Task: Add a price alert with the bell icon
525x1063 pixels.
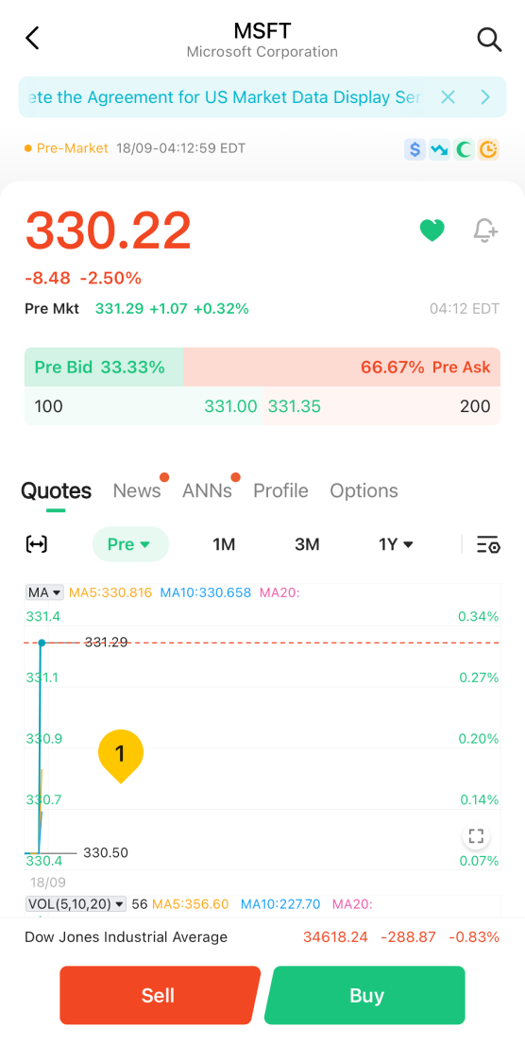Action: pyautogui.click(x=485, y=231)
